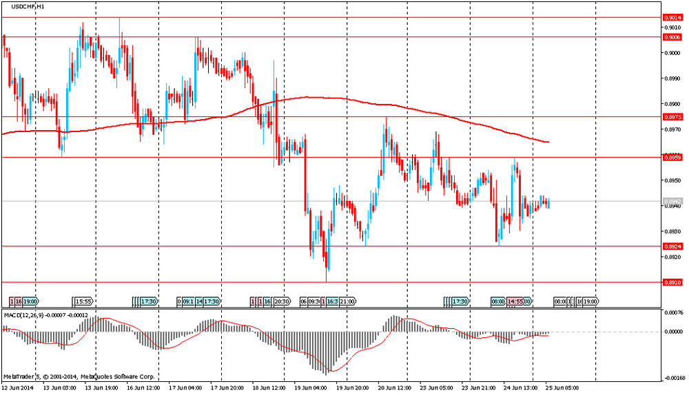Click the 16:3 cyan event flag
Screen dimensions: 689x395
pos(332,301)
